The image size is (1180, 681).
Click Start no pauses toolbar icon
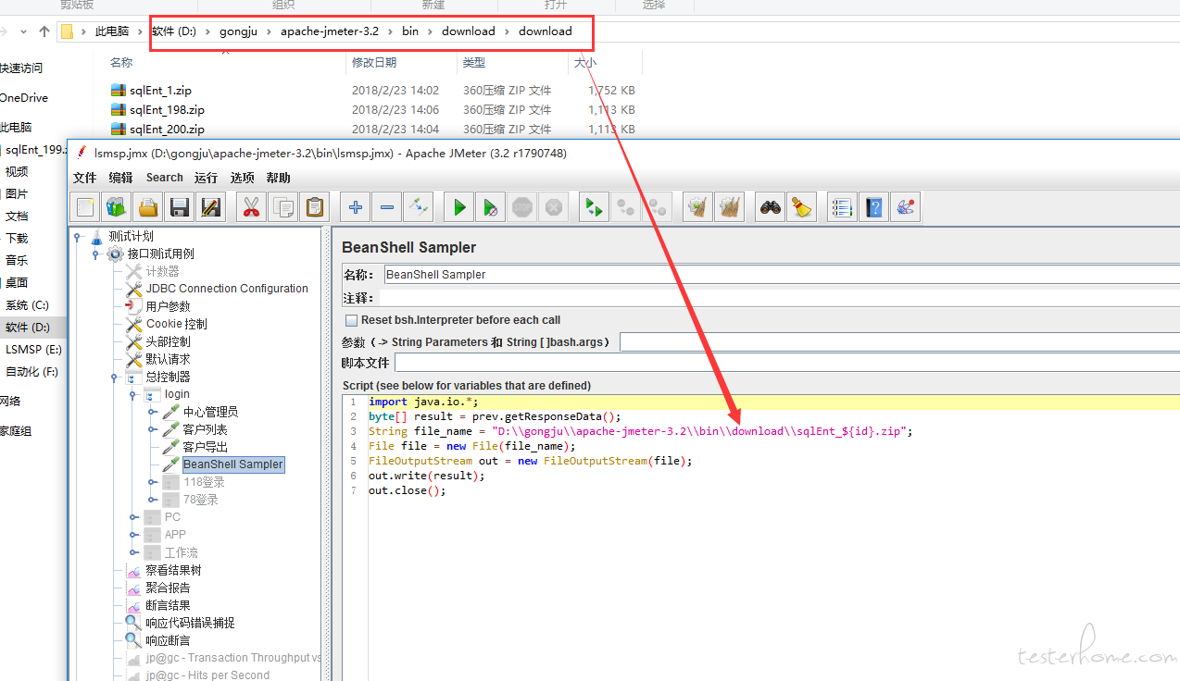pos(490,207)
